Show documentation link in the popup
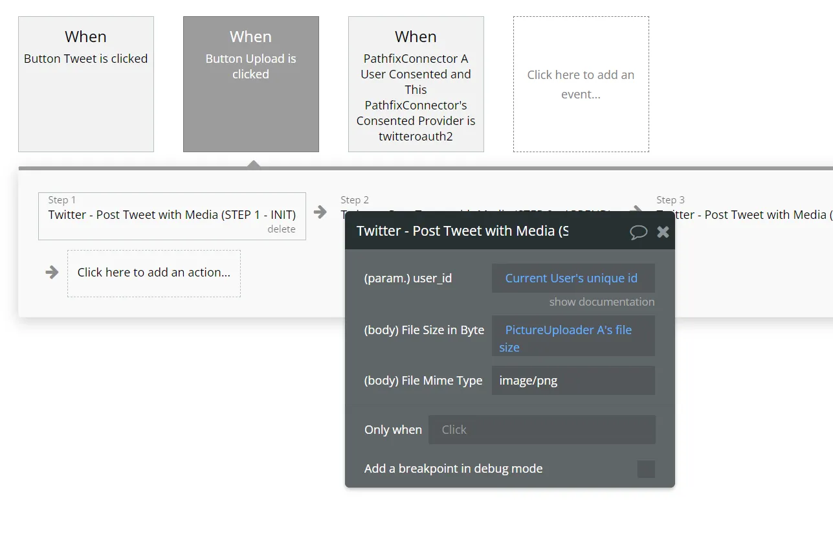 coord(602,302)
